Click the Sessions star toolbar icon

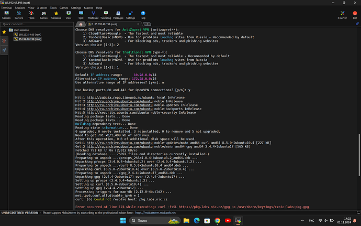click(56, 15)
